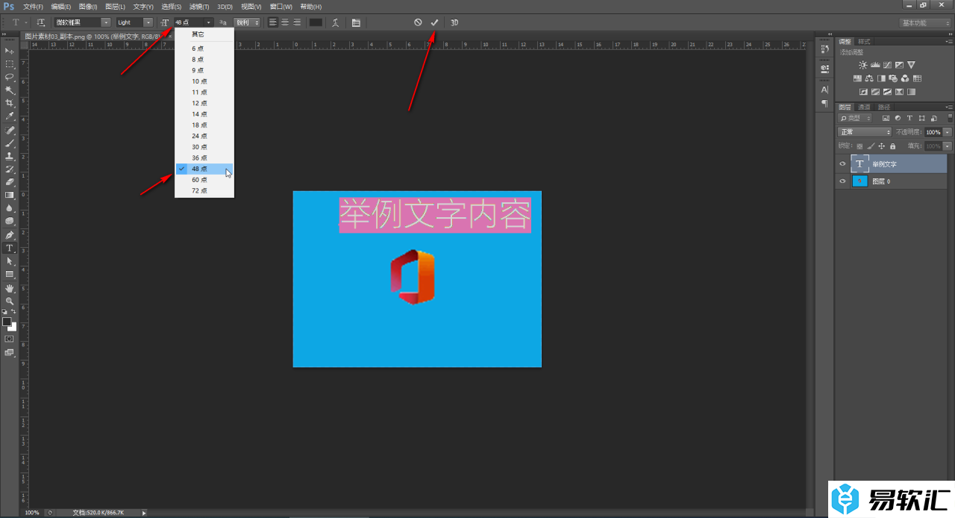The image size is (955, 518).
Task: Click the font size dropdown arrow
Action: coord(208,22)
